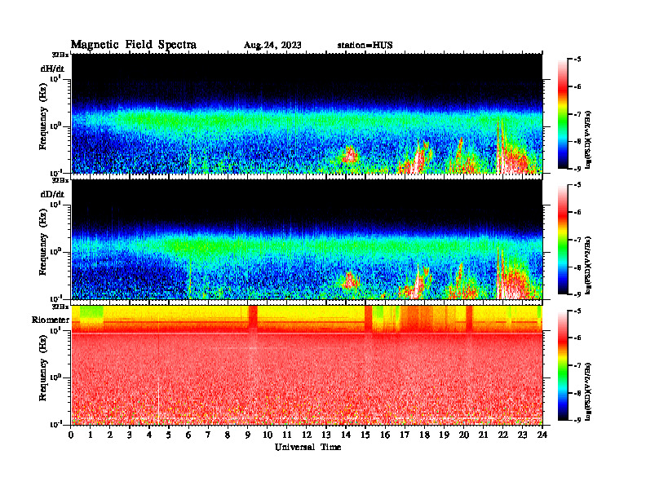This screenshot has width=646, height=499.
Task: Click the "station=HUS" label
Action: tap(365, 46)
